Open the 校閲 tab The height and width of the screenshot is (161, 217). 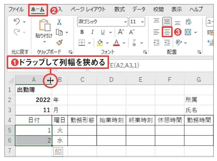(158, 10)
